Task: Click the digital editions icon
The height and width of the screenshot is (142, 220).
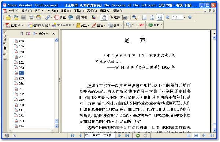Action: coord(93,17)
